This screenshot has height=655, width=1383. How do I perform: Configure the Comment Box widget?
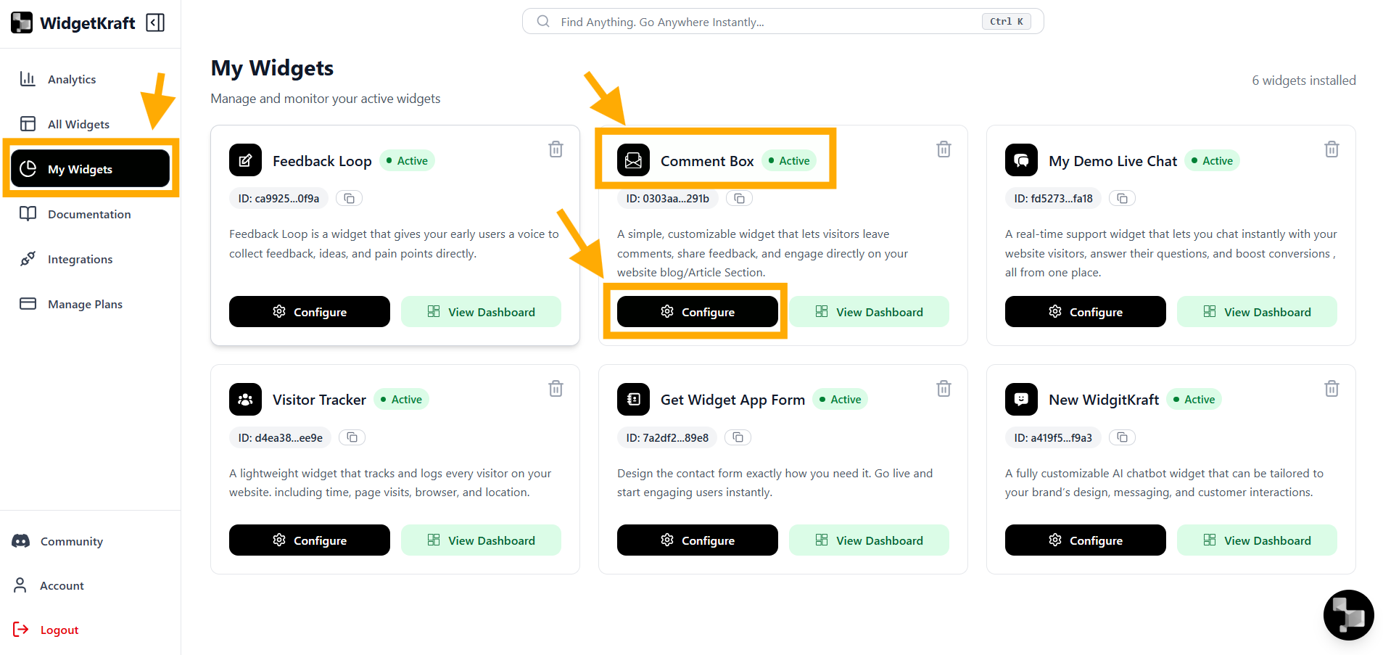pyautogui.click(x=697, y=312)
